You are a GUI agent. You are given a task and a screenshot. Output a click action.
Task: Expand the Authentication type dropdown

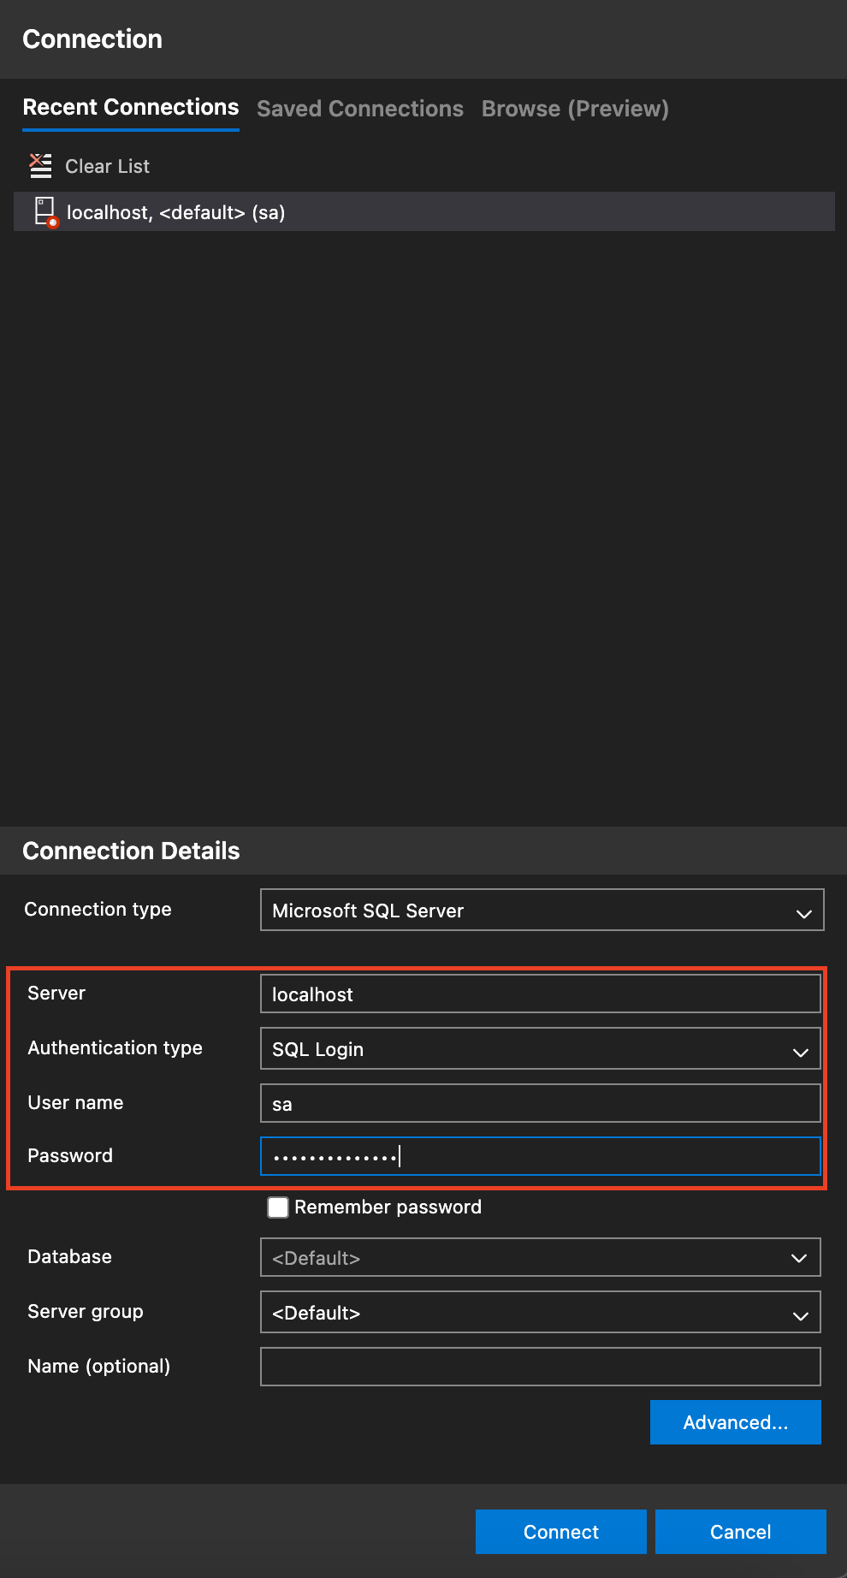(540, 1049)
